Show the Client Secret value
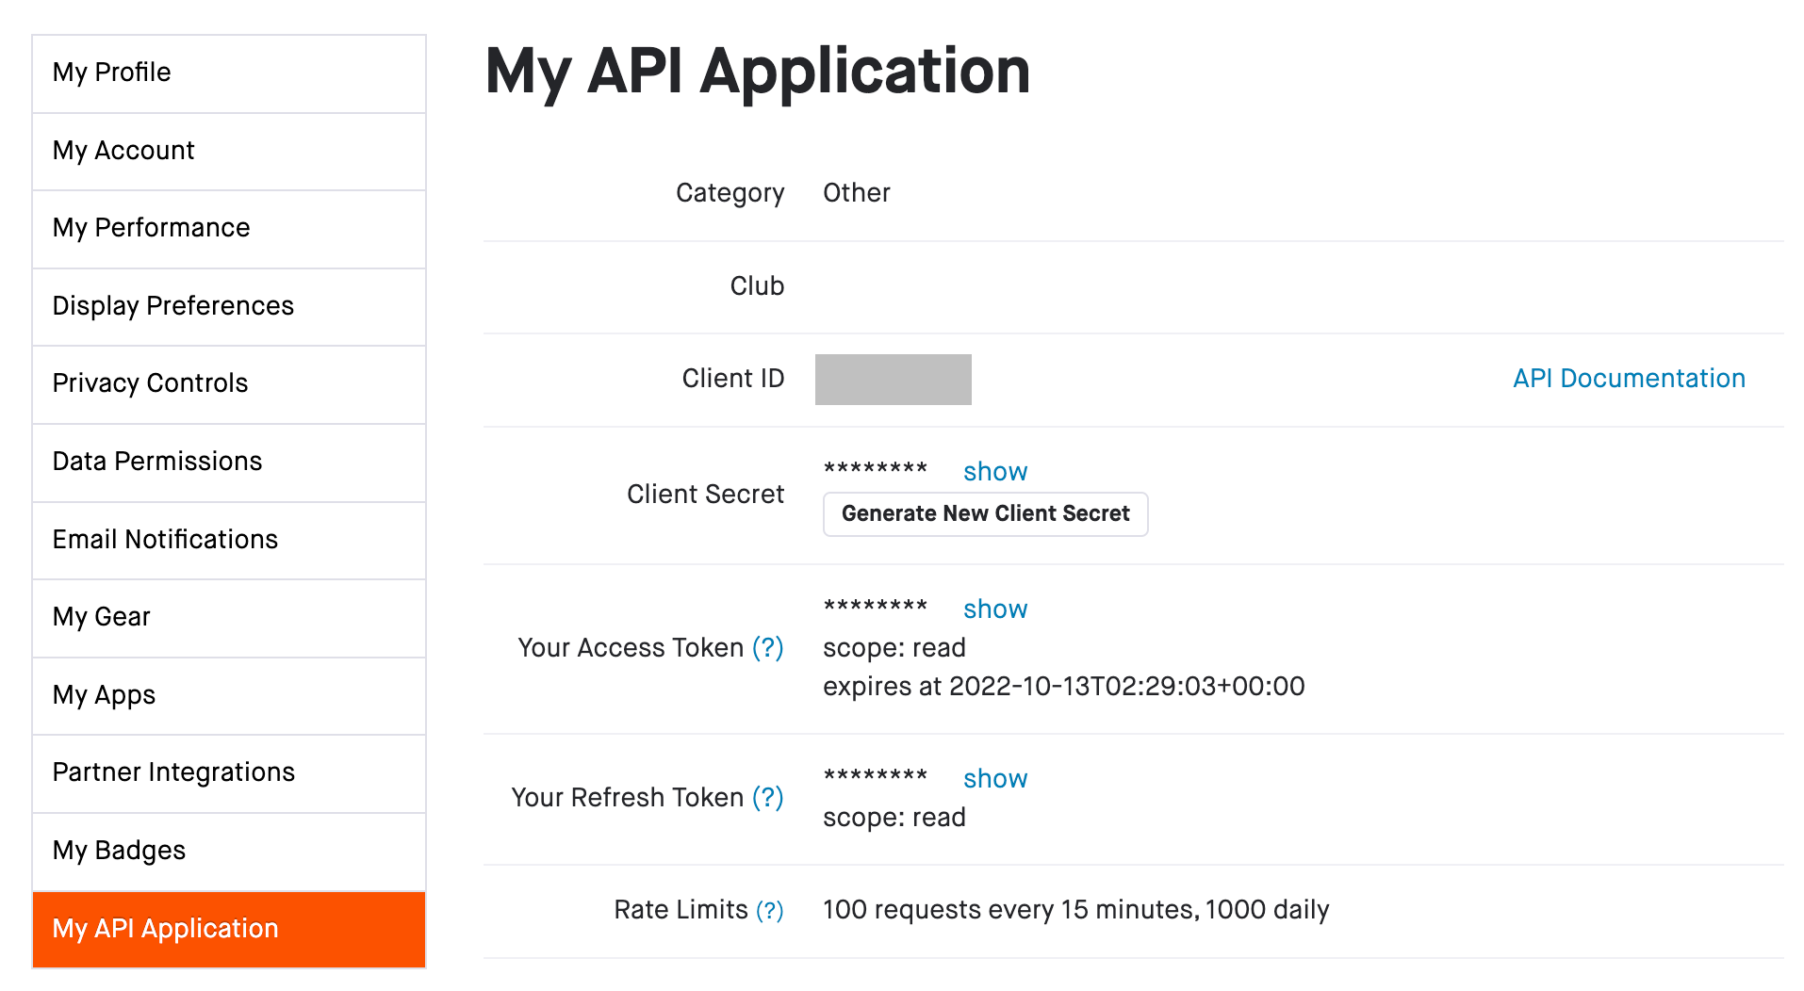 pyautogui.click(x=994, y=472)
